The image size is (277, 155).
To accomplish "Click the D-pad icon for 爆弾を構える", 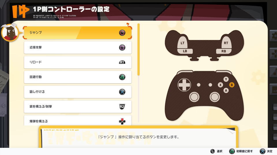I will tap(122, 121).
